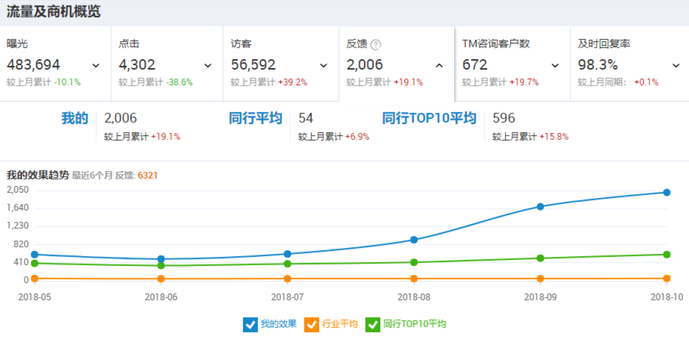
Task: Click blue data point for 2018-10
Action: (x=666, y=193)
